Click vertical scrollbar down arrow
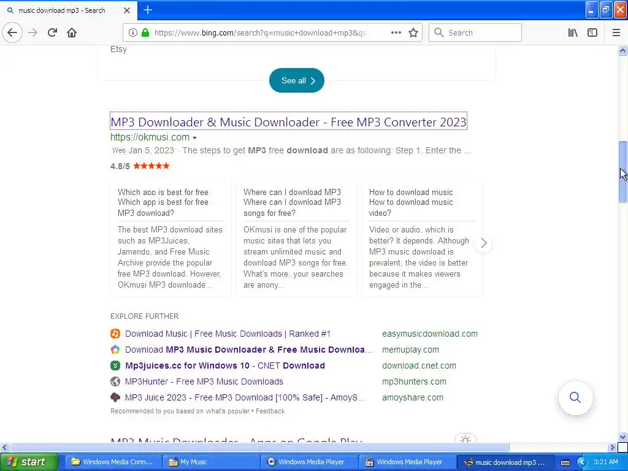This screenshot has width=628, height=471. point(623,437)
